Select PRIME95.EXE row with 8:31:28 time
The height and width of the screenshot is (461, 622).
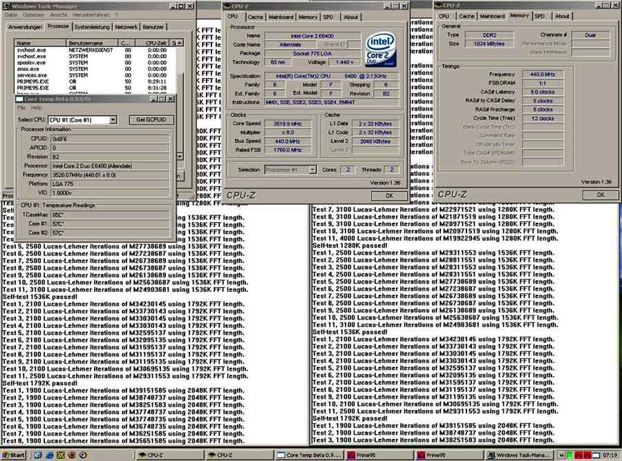[95, 88]
